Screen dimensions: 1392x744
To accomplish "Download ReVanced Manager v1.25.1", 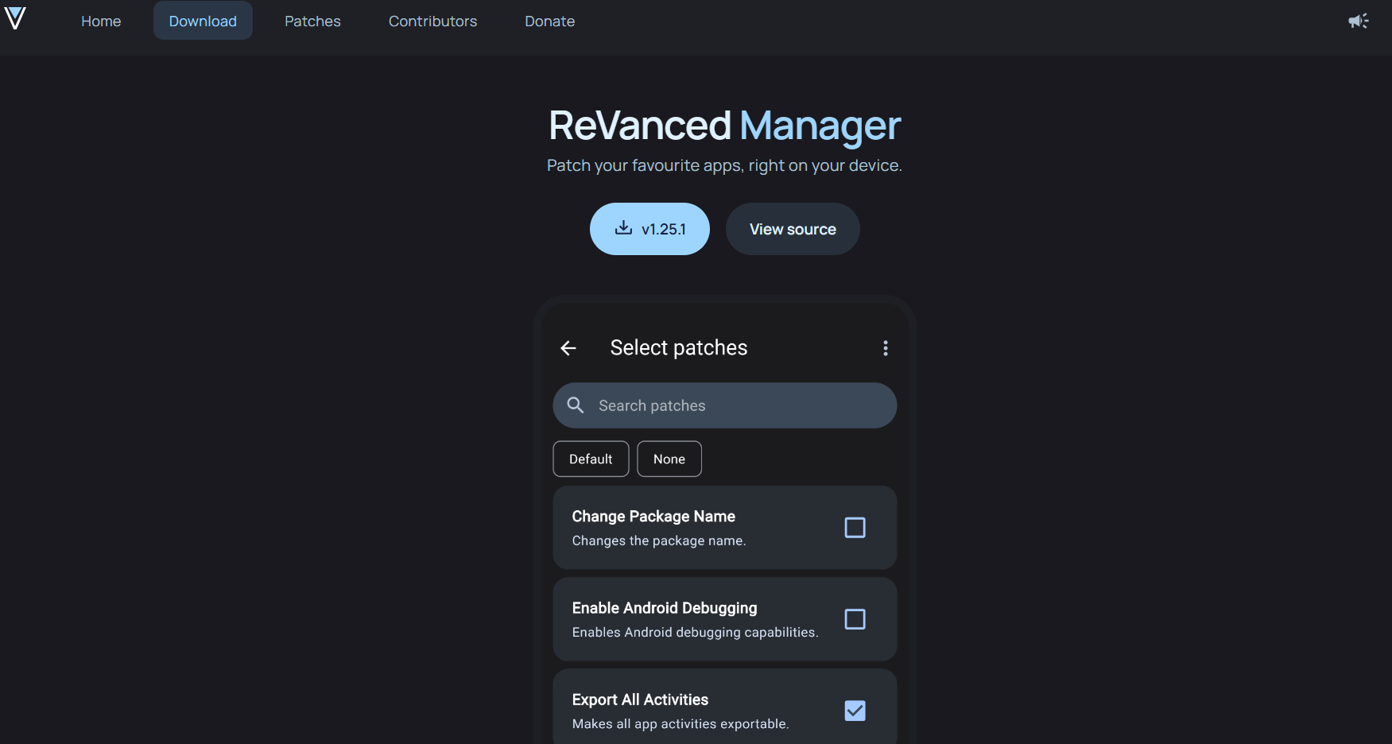I will tap(649, 229).
